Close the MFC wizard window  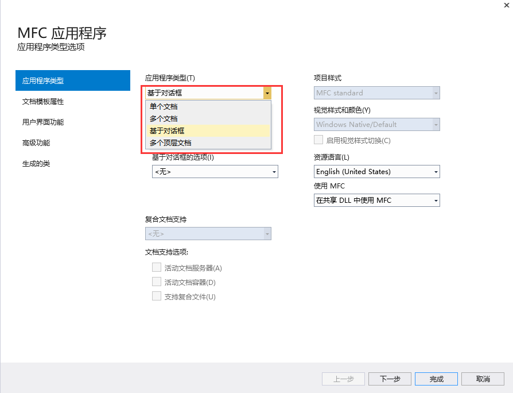point(507,5)
